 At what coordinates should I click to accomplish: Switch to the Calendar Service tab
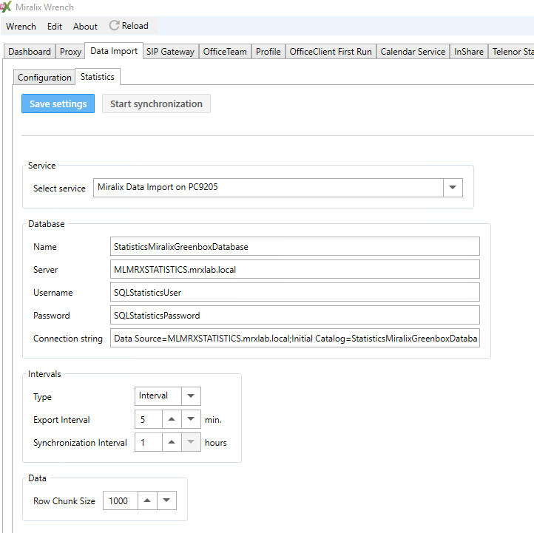[x=413, y=52]
